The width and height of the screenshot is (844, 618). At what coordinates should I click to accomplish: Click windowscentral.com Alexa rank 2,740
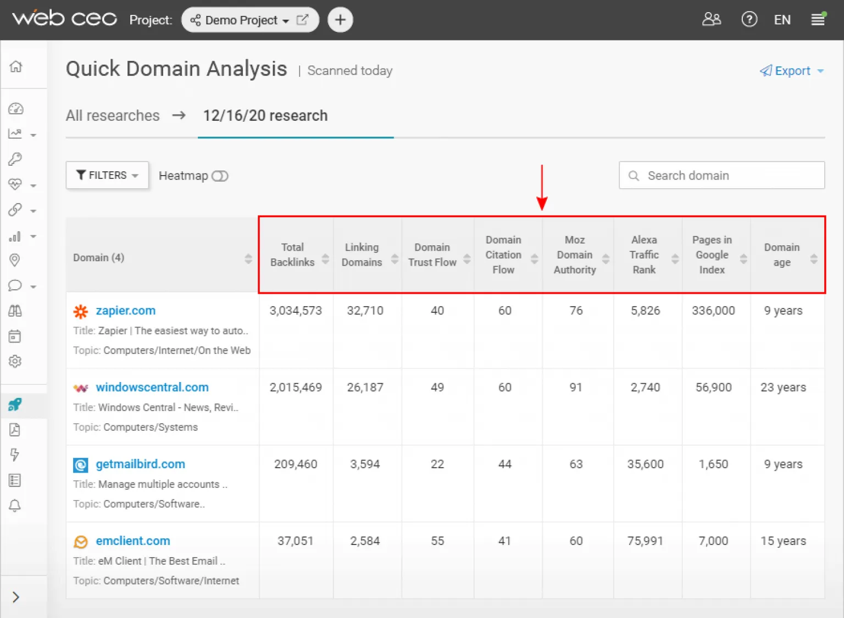645,387
